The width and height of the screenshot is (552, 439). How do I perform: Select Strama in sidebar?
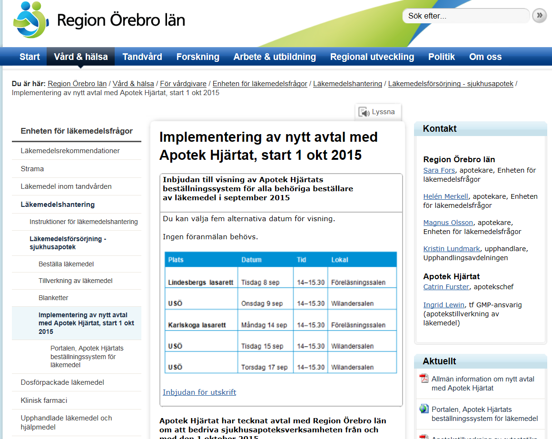[x=32, y=168]
